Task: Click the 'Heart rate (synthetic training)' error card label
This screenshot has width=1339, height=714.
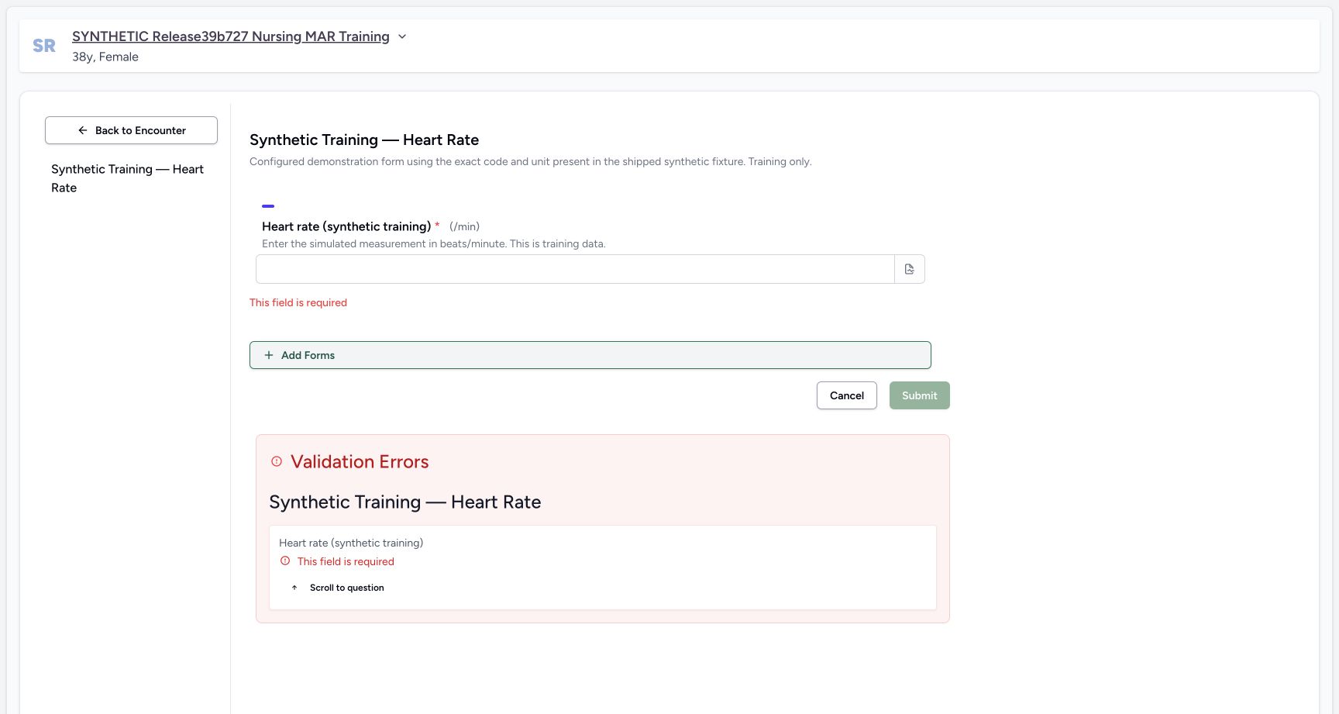Action: coord(351,543)
